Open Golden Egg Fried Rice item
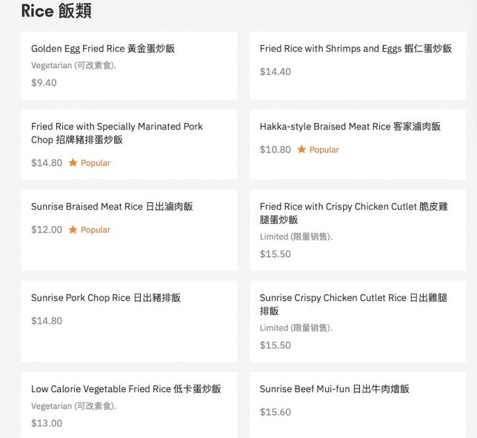The image size is (477, 438). 103,49
